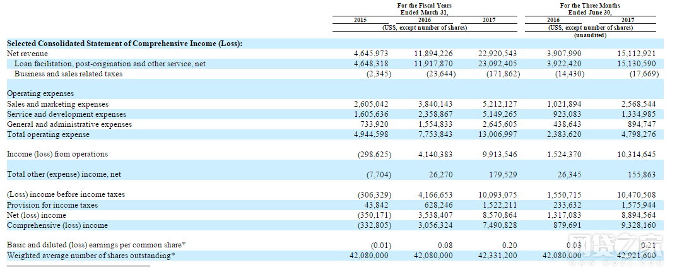Select the fiscal 2015 column header
Screen dimensions: 677x272
(361, 20)
